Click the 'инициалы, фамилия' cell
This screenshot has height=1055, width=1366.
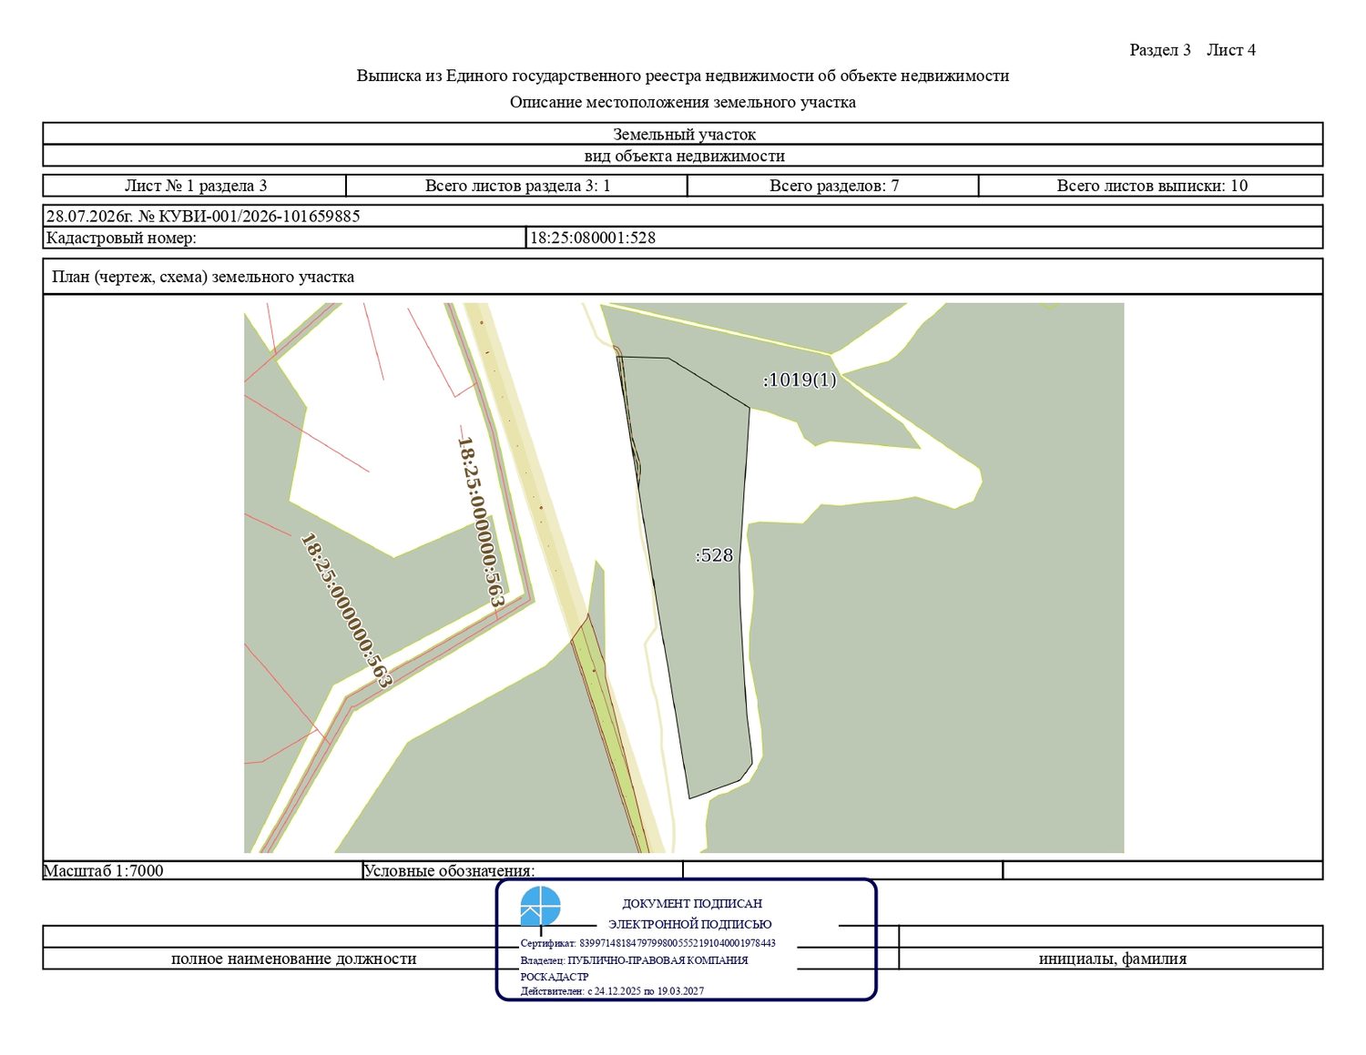pos(1112,959)
